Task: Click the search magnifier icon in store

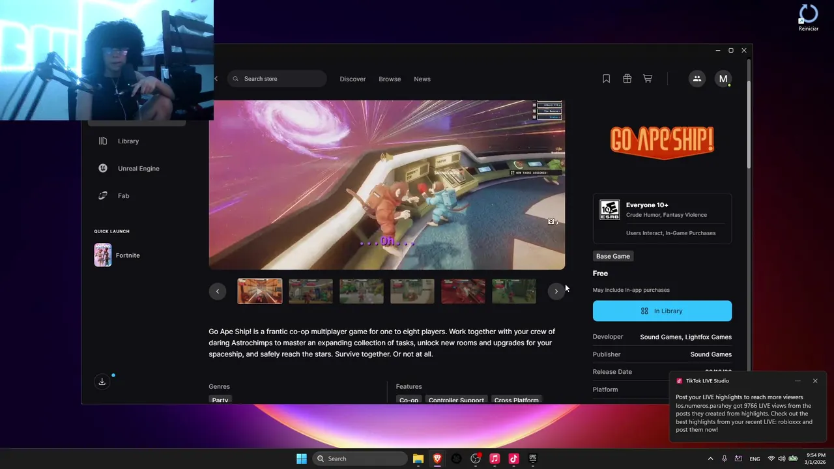Action: pos(236,79)
